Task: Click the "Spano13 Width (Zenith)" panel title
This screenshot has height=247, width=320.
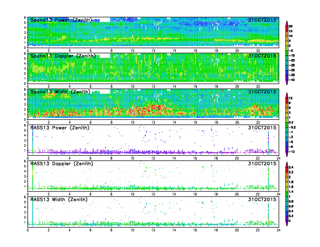Action: [60, 92]
